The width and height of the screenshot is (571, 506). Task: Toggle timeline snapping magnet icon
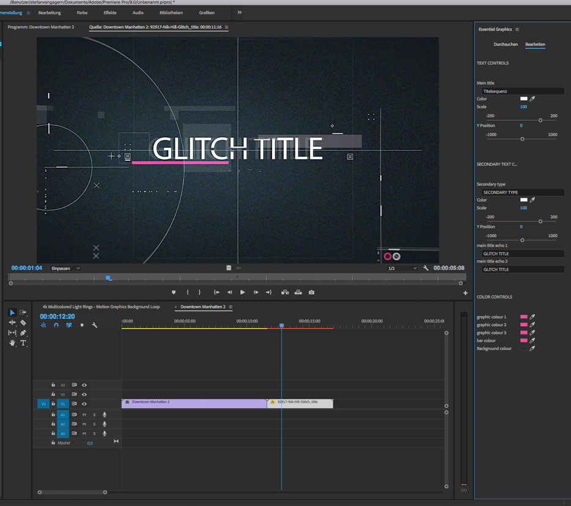[x=56, y=325]
